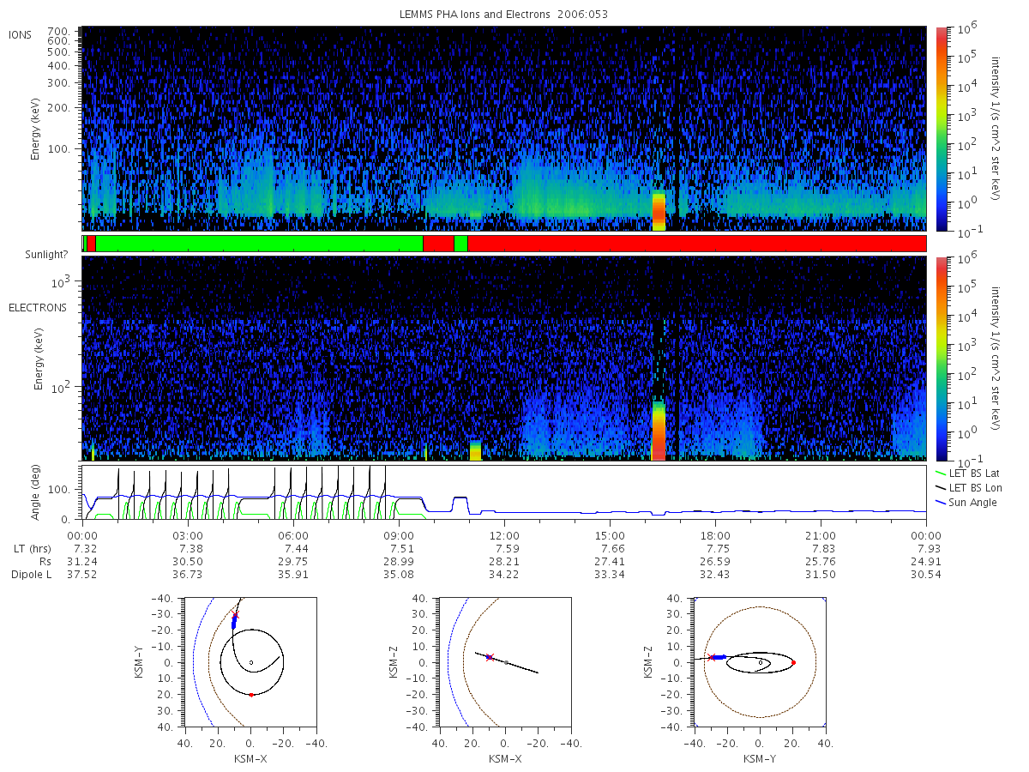Click the ions 'Energy (keV)' axis label
This screenshot has height=772, width=1029.
36,130
